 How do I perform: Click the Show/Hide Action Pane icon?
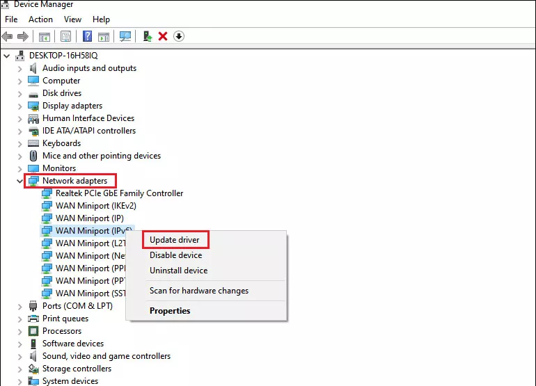click(x=104, y=37)
